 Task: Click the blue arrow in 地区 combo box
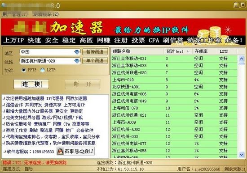pyautogui.click(x=77, y=52)
